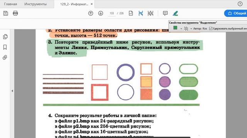Go to previous page with the up arrow
The height and width of the screenshot is (138, 247).
[x=91, y=13]
